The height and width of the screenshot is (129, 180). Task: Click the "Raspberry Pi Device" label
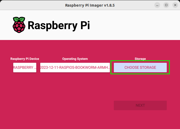[x=25, y=59]
